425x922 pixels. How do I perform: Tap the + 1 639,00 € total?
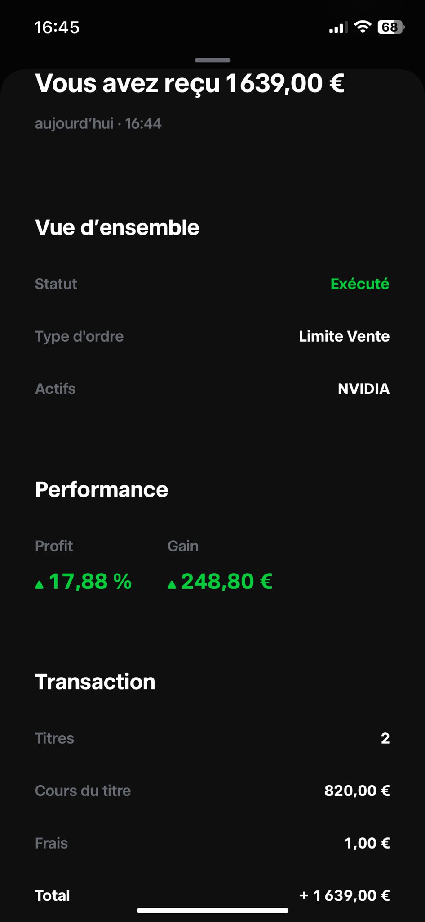pyautogui.click(x=344, y=895)
